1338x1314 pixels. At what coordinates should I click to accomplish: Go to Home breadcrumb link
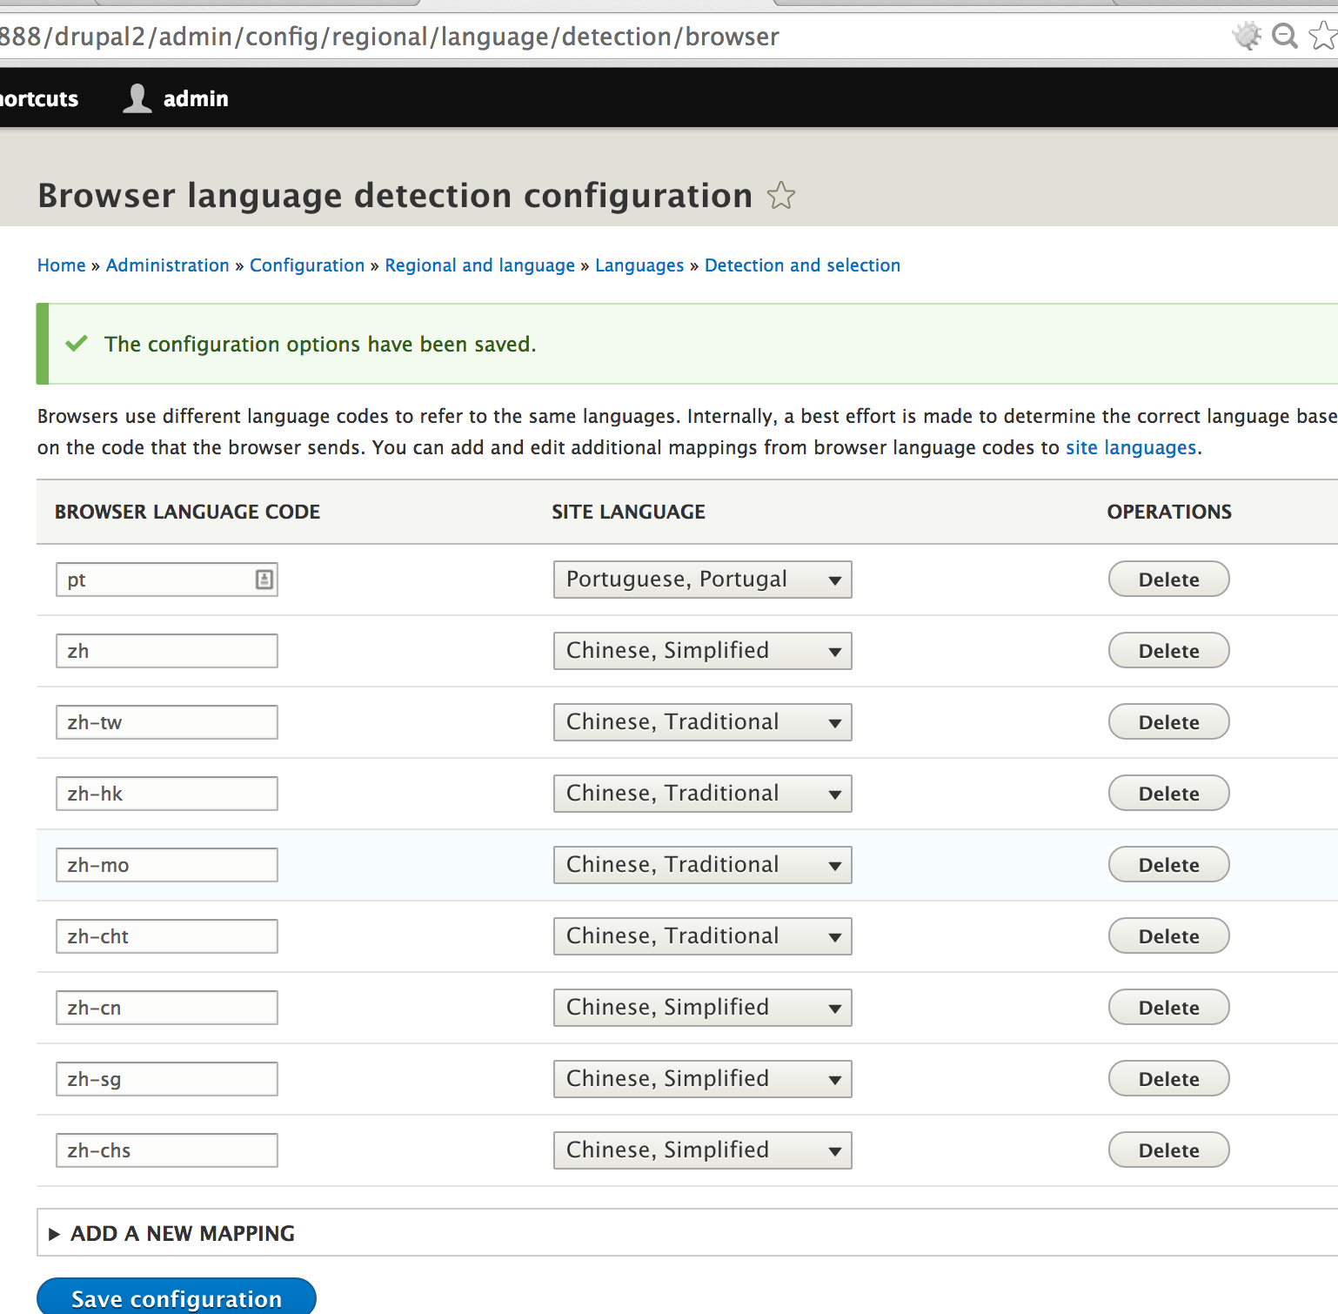point(62,265)
